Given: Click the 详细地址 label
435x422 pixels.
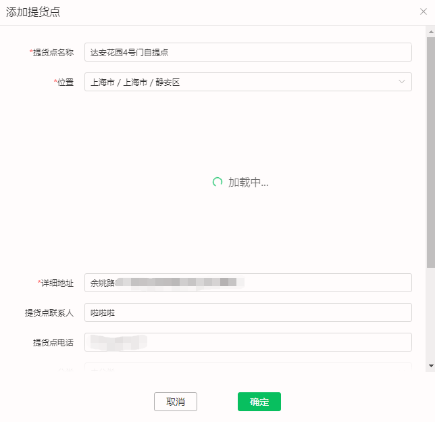Looking at the screenshot, I should [x=56, y=283].
